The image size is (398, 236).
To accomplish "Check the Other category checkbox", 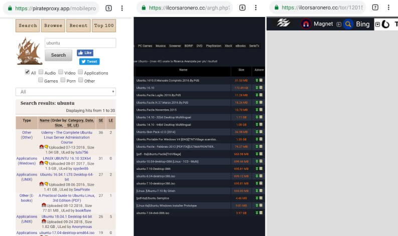I will point(81,80).
